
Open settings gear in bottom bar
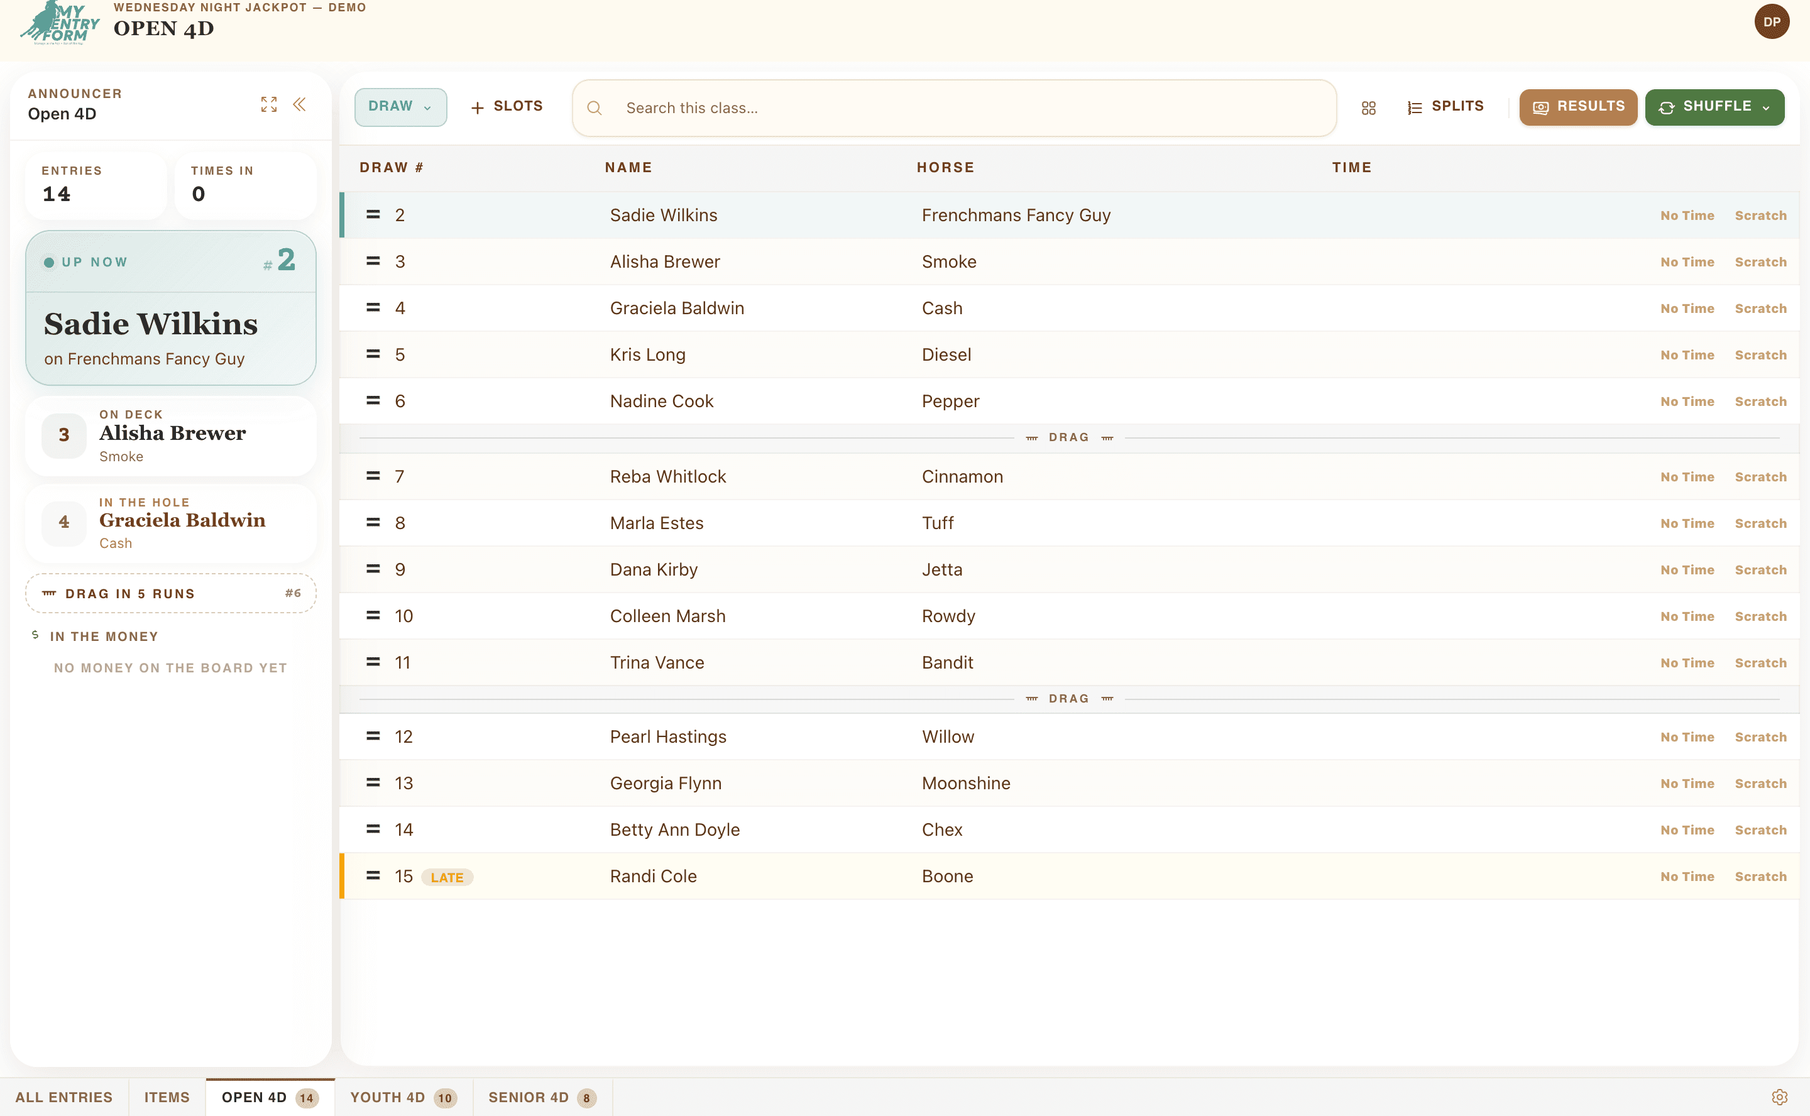pyautogui.click(x=1779, y=1097)
